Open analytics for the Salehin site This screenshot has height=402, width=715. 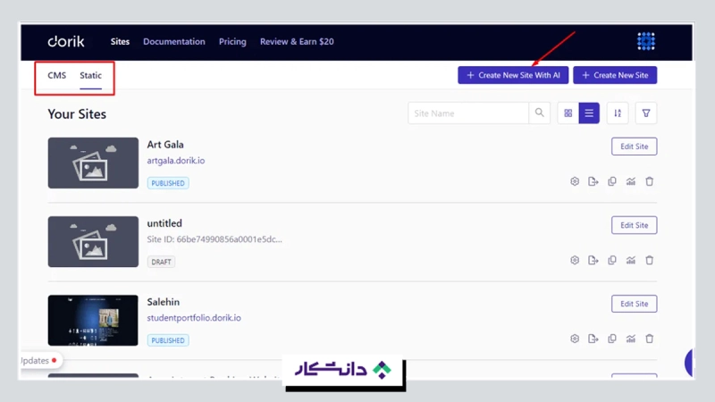tap(631, 339)
